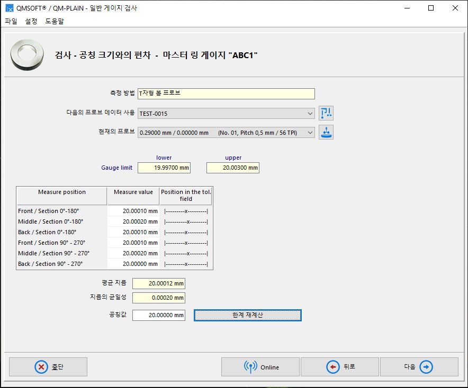Click measure value of Middle / Section 90° - 270°
468x388 pixels.
133,253
